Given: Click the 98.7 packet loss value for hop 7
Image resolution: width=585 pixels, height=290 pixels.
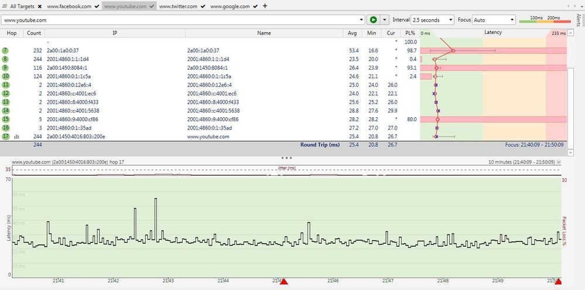Looking at the screenshot, I should pyautogui.click(x=411, y=50).
